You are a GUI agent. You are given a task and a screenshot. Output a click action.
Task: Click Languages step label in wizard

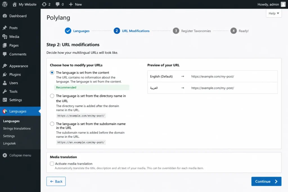(x=81, y=31)
